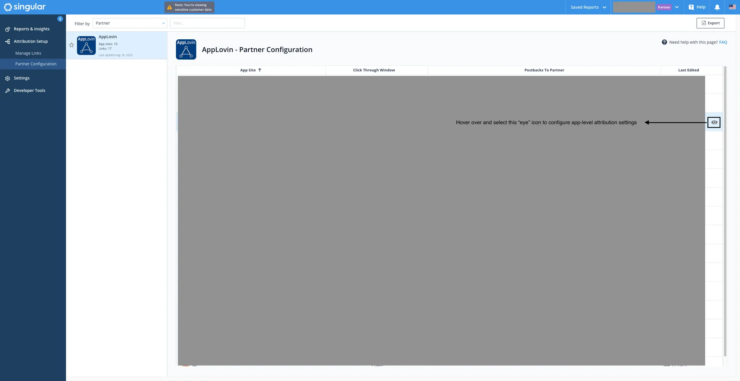Favorite AppLovin with the star icon
Viewport: 740px width, 381px height.
tap(72, 45)
